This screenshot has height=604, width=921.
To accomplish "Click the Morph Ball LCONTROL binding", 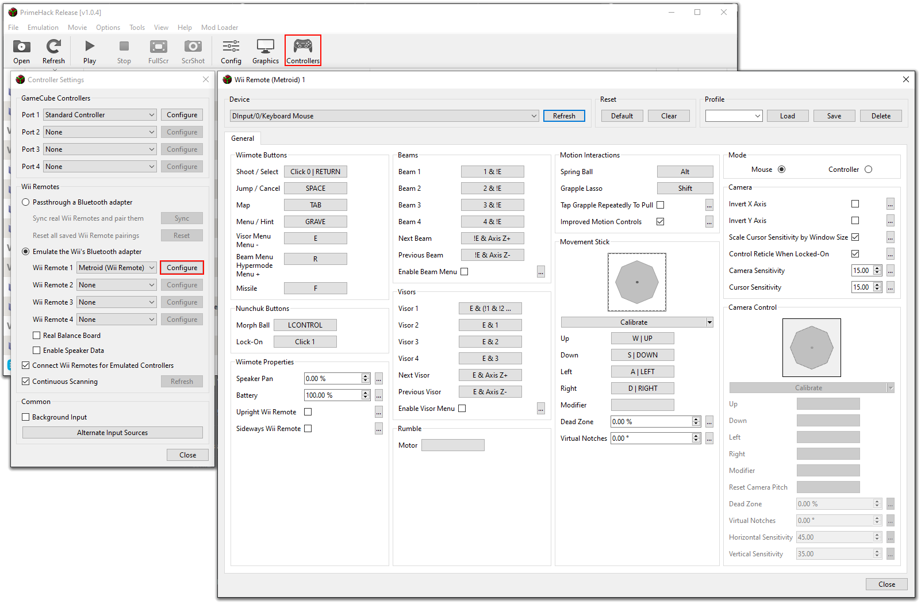I will click(x=305, y=325).
